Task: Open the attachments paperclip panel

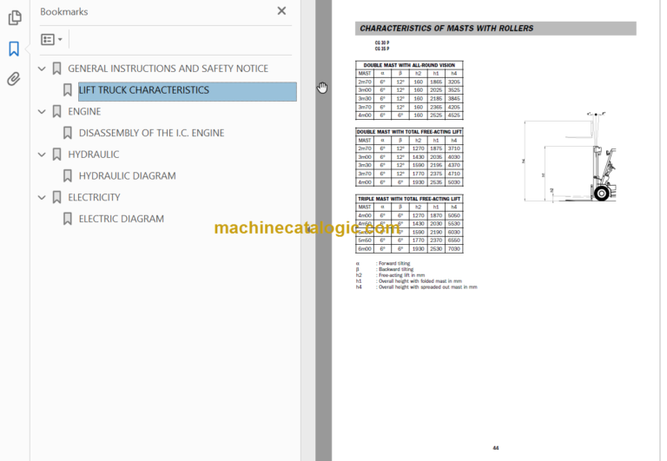Action: [14, 79]
